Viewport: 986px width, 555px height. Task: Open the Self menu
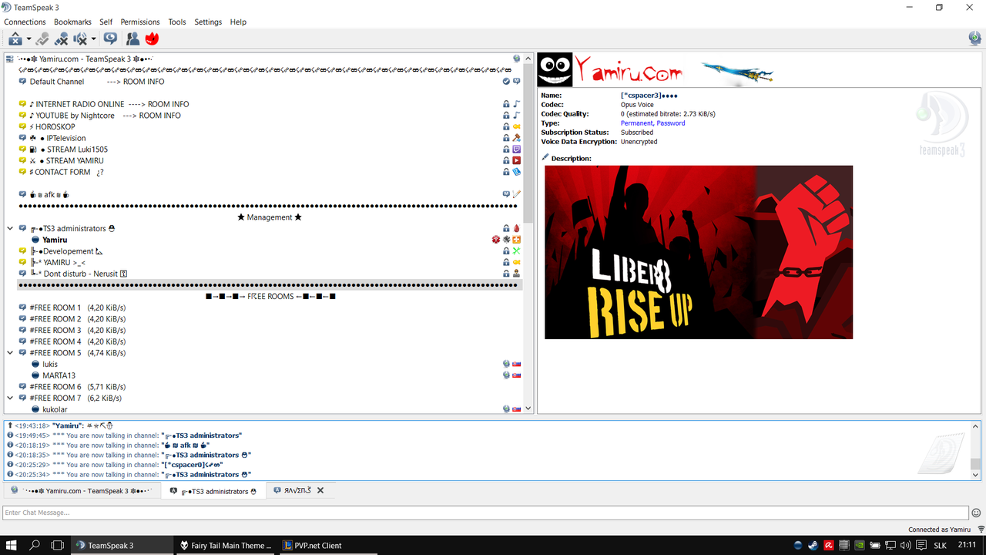(x=106, y=22)
